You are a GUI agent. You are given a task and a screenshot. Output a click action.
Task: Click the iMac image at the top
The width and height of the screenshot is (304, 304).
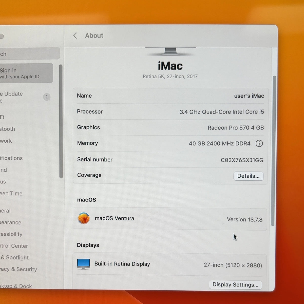pos(170,51)
